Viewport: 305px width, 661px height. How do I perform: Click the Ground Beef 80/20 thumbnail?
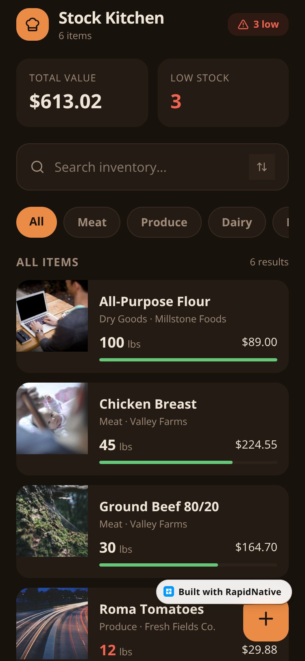pos(52,521)
